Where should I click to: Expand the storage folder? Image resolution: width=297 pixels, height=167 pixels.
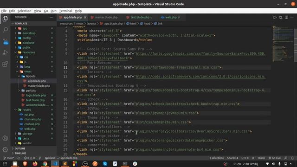click(33, 134)
